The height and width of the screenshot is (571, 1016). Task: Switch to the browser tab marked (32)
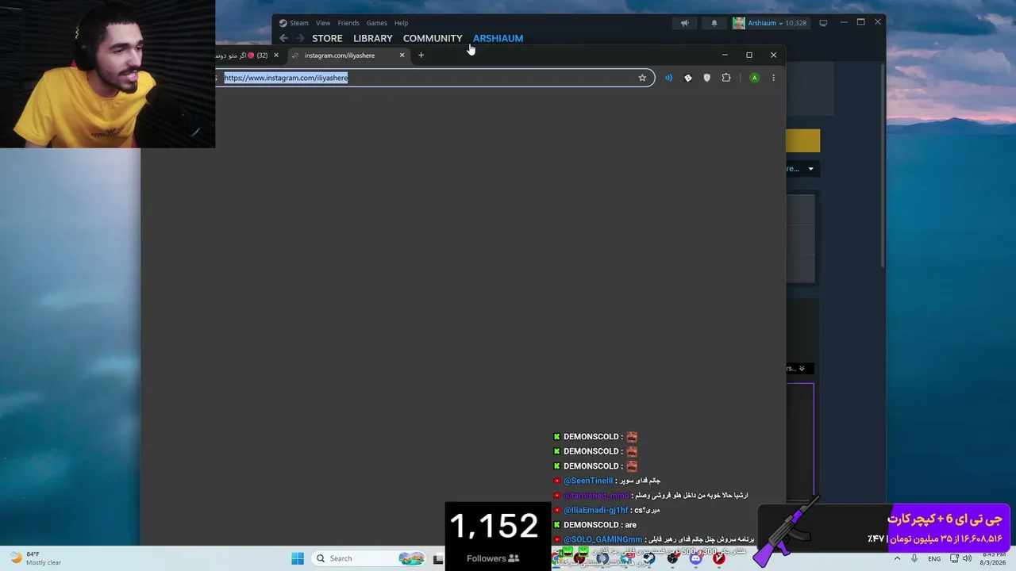246,56
